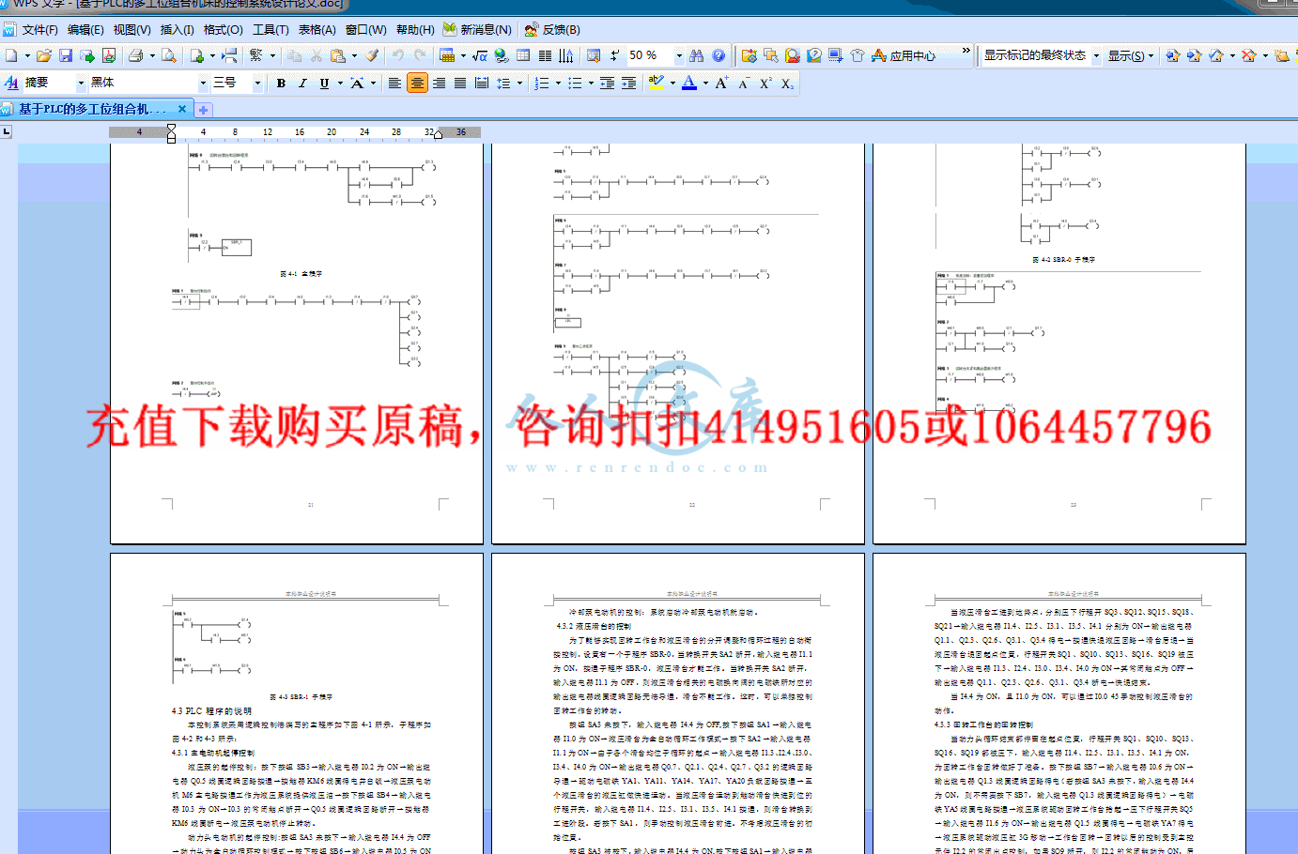
Task: Decrease font size with the A- icon
Action: point(744,84)
